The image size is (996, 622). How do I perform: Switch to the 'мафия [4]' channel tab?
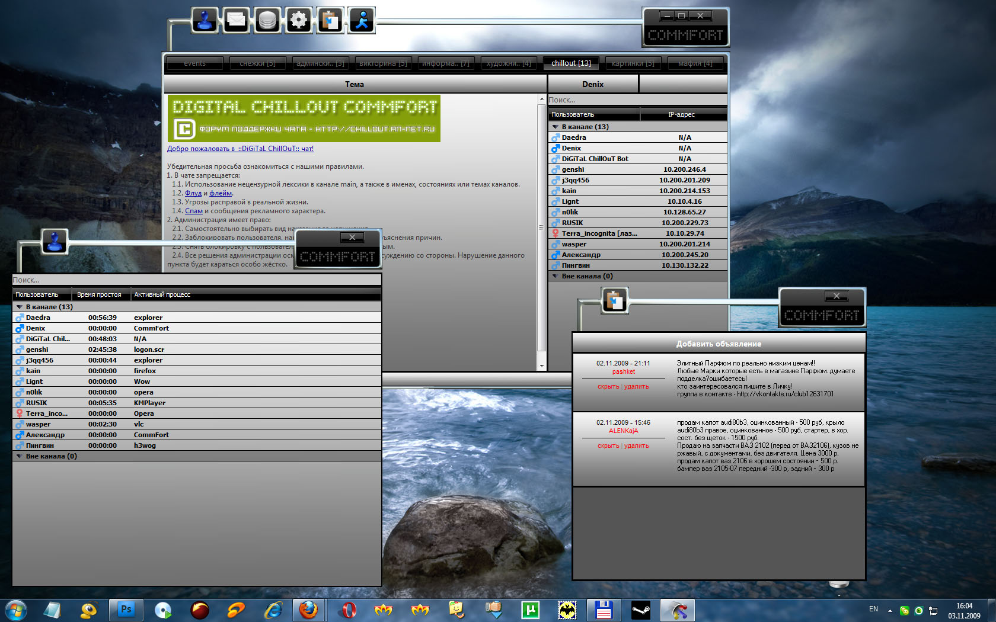coord(695,63)
